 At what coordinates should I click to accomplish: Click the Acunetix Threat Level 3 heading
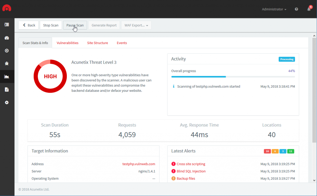click(x=94, y=62)
